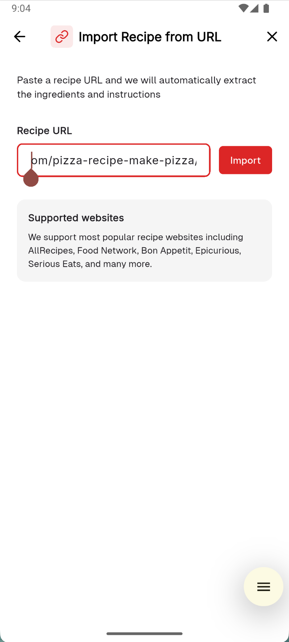Viewport: 289px width, 642px height.
Task: Click the "Import Recipe from URL" title
Action: pos(150,37)
